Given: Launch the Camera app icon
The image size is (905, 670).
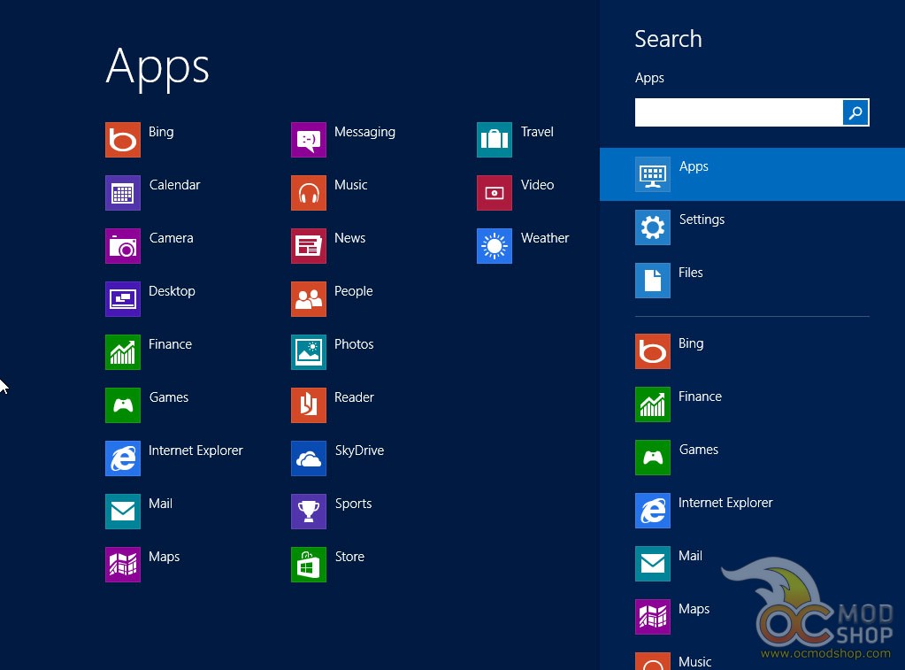Looking at the screenshot, I should [x=122, y=246].
